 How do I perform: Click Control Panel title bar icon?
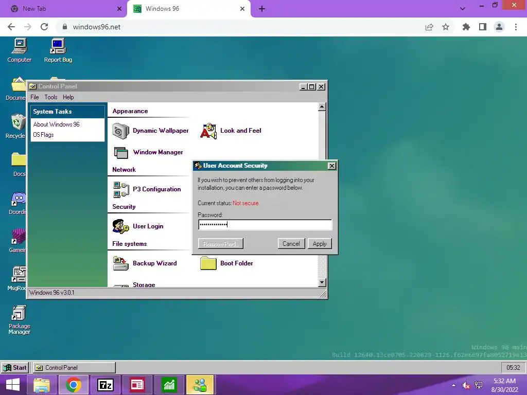pos(33,86)
